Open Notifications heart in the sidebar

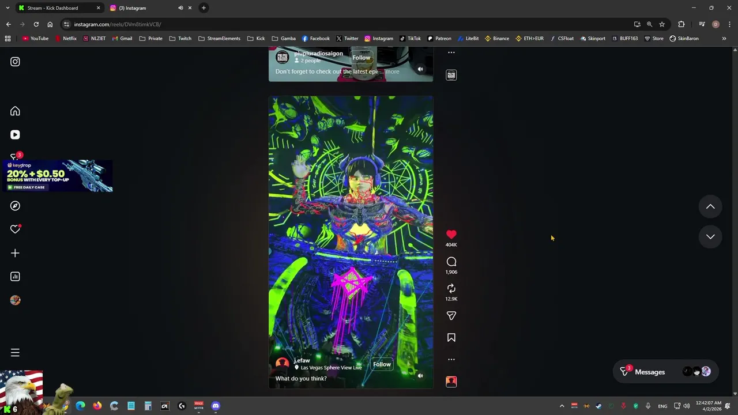[15, 229]
